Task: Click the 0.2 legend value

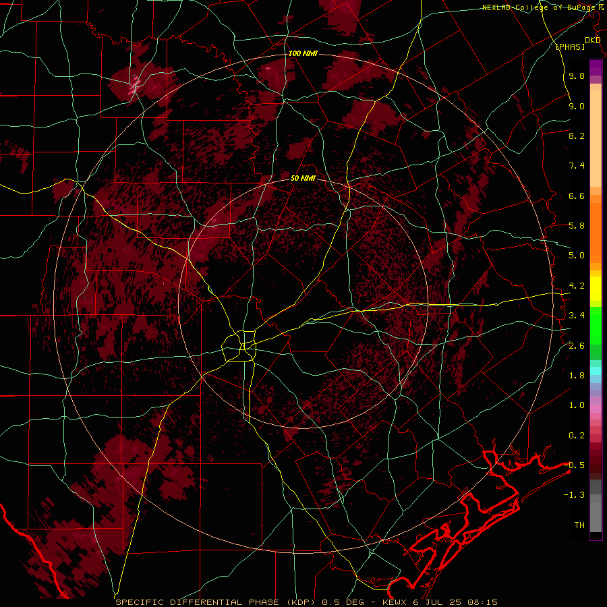Action: pos(577,436)
